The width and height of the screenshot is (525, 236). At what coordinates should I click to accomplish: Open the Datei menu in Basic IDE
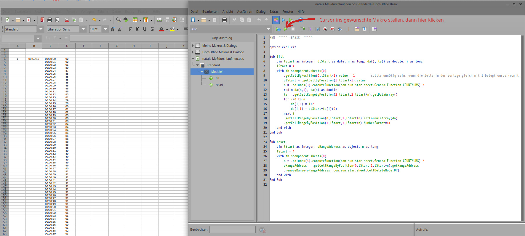coord(194,12)
